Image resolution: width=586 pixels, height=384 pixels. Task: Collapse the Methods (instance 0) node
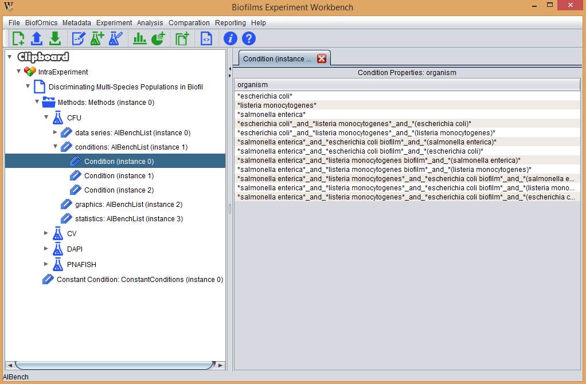pyautogui.click(x=37, y=101)
